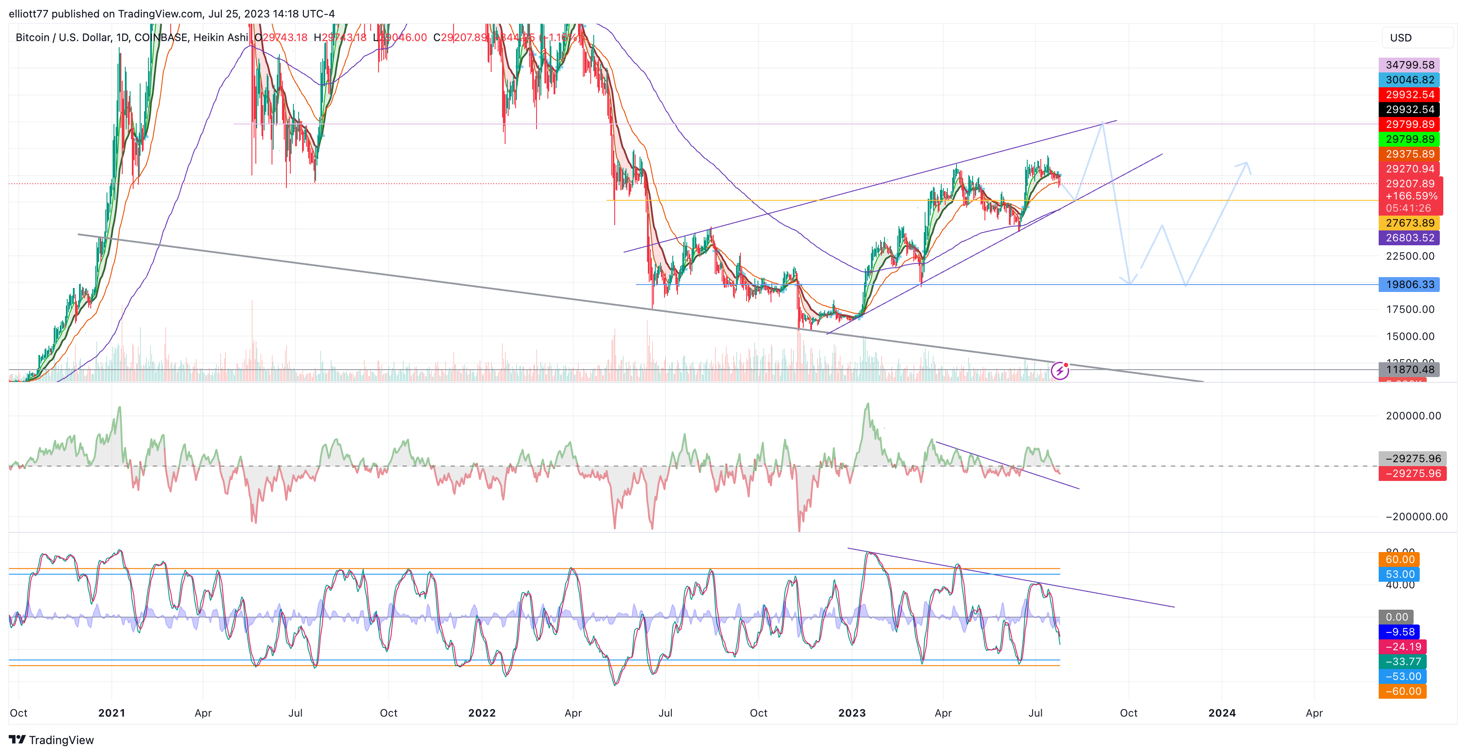Click the 15000.00 price axis tick
1466x755 pixels.
pyautogui.click(x=1410, y=336)
